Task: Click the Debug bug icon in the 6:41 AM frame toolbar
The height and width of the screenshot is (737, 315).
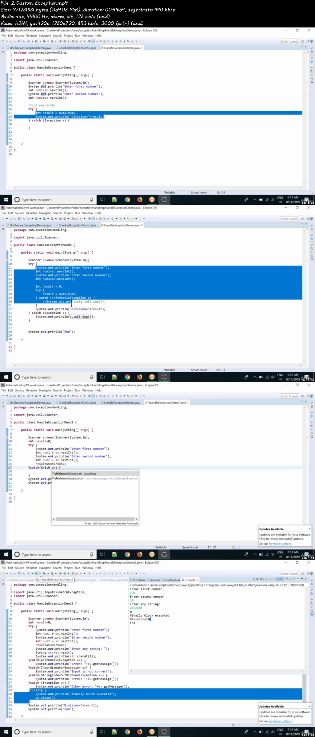Action: coord(28,41)
